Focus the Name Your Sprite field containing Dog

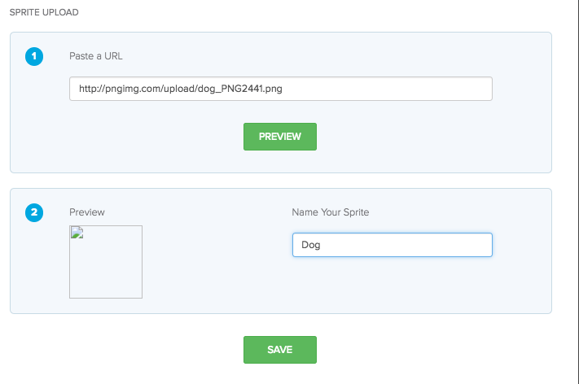[x=393, y=245]
